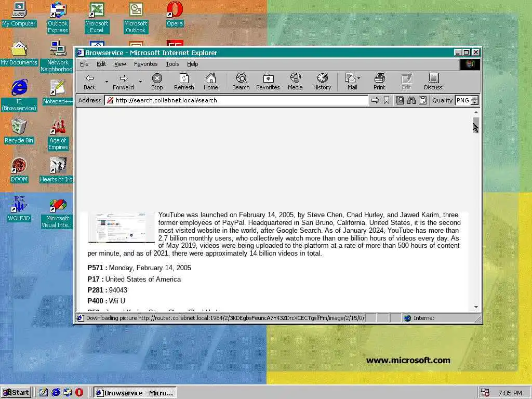The height and width of the screenshot is (399, 532).
Task: Click the Go arrow beside the address bar
Action: click(375, 100)
